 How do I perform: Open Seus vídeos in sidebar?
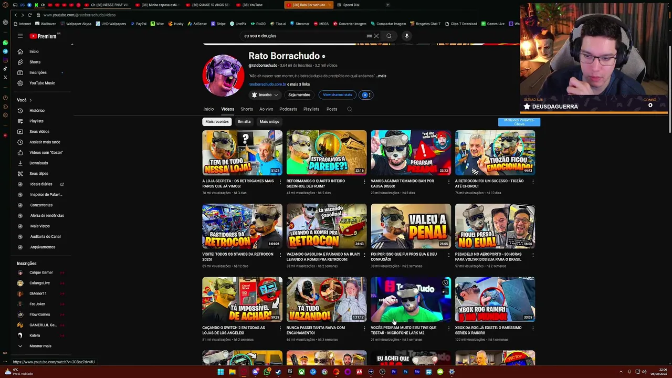[x=39, y=131]
